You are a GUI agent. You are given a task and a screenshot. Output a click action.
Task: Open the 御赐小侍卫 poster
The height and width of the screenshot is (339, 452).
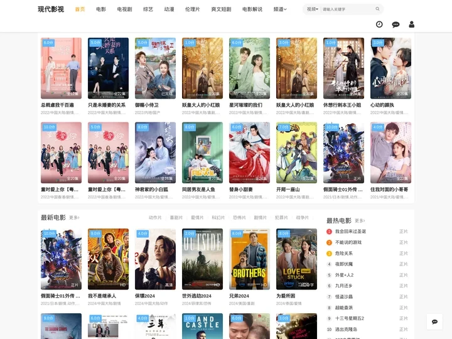pyautogui.click(x=156, y=68)
